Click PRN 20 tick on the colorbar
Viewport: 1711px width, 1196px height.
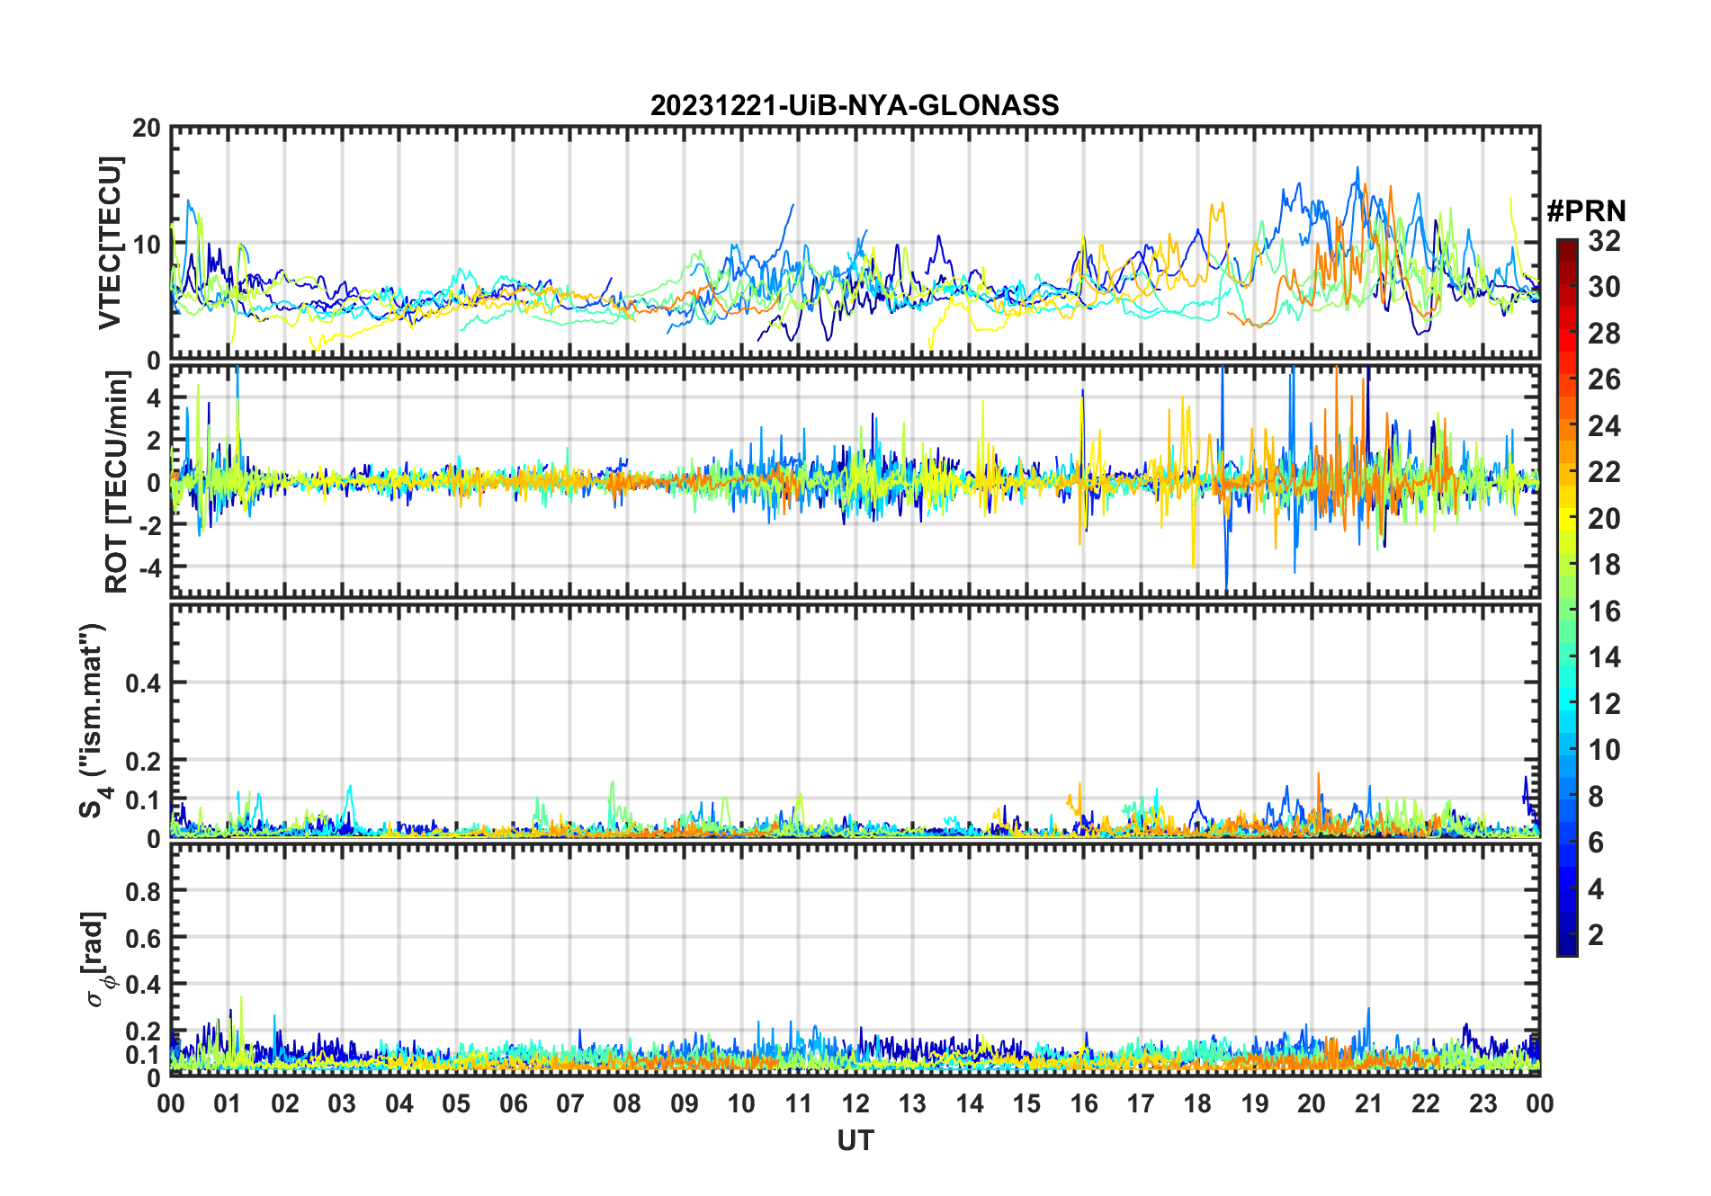1604,519
